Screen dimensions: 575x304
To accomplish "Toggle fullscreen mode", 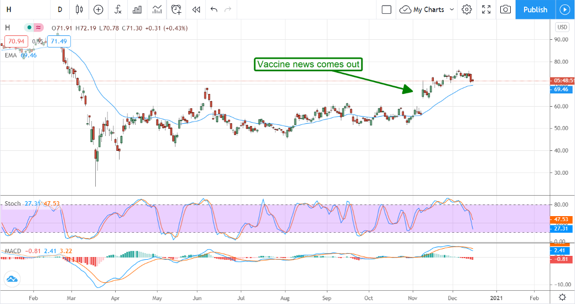I will [486, 9].
